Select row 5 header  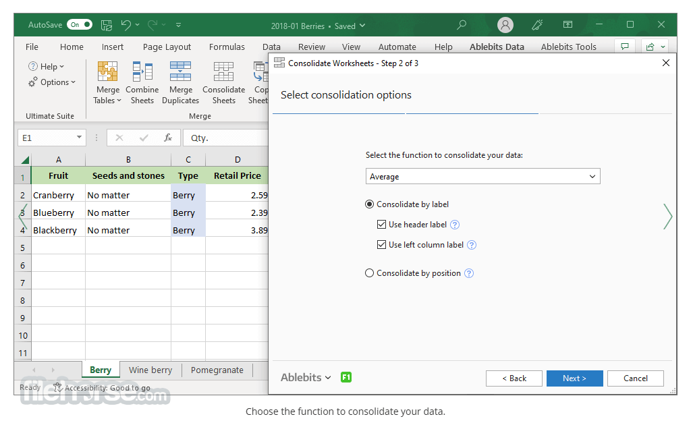pyautogui.click(x=22, y=248)
